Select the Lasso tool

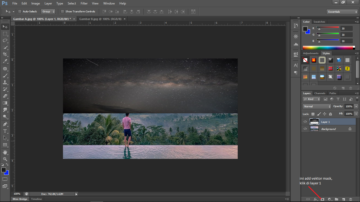[5, 40]
